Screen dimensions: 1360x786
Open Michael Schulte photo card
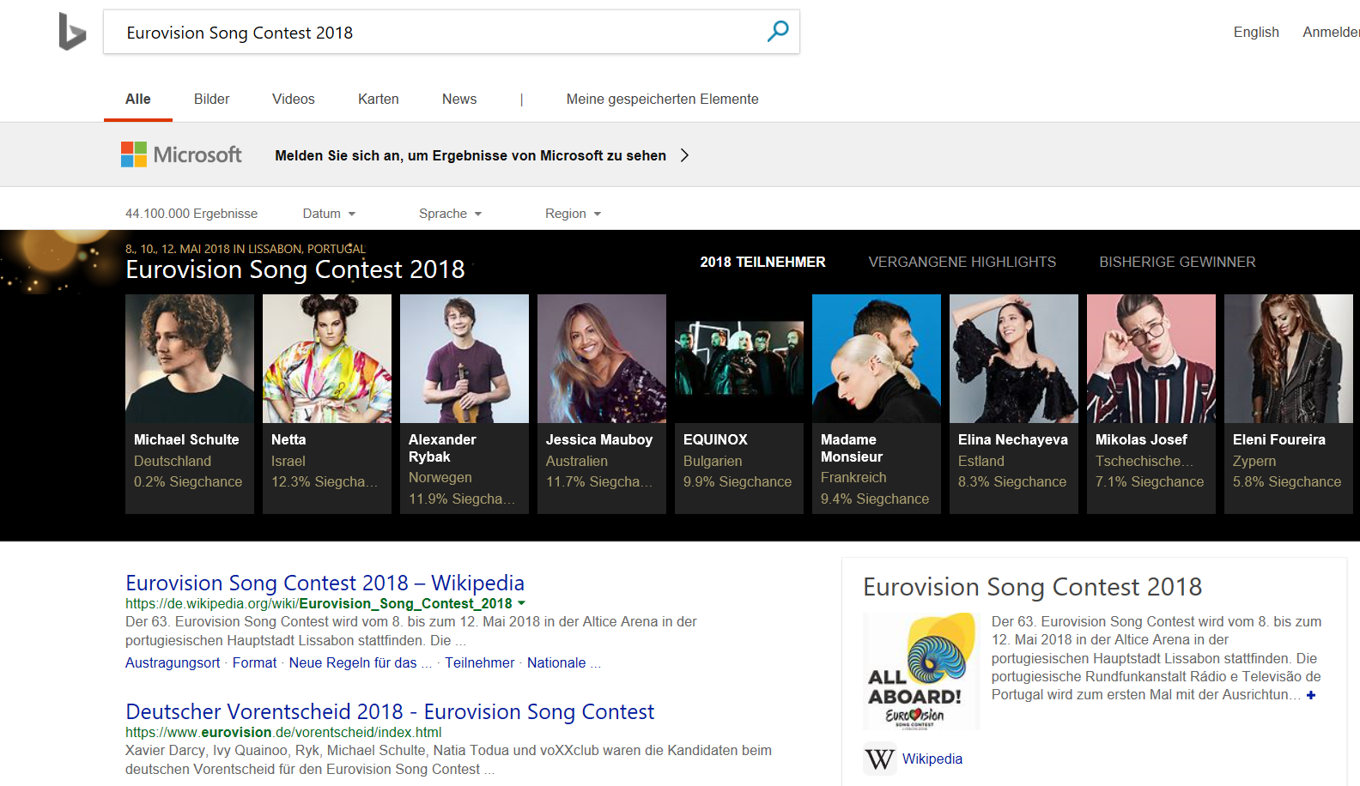click(x=190, y=359)
